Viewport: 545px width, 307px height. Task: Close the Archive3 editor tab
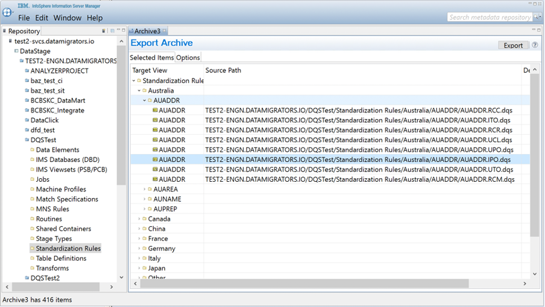click(x=165, y=31)
